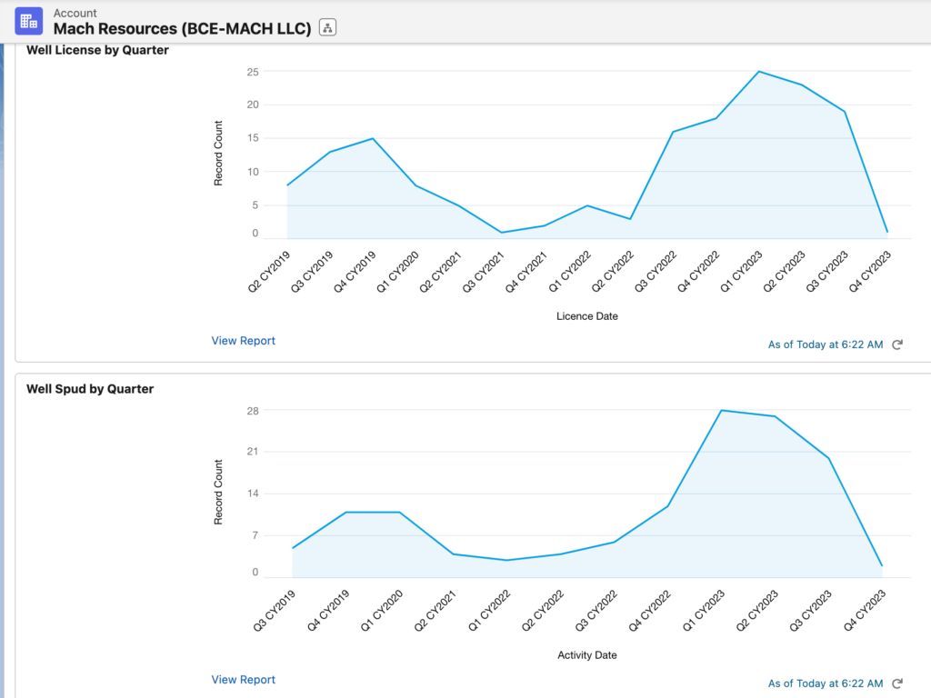Viewport: 931px width, 698px height.
Task: Click the Well Spud chart's As of Today timestamp
Action: (x=825, y=683)
